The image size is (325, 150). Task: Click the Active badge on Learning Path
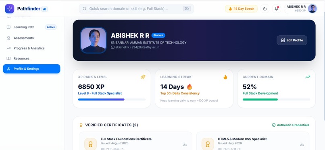(51, 27)
